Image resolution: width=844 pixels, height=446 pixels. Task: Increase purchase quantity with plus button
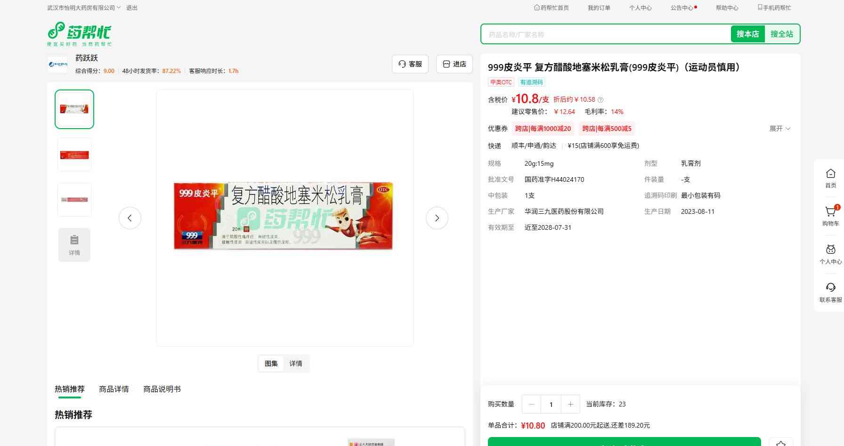click(570, 404)
